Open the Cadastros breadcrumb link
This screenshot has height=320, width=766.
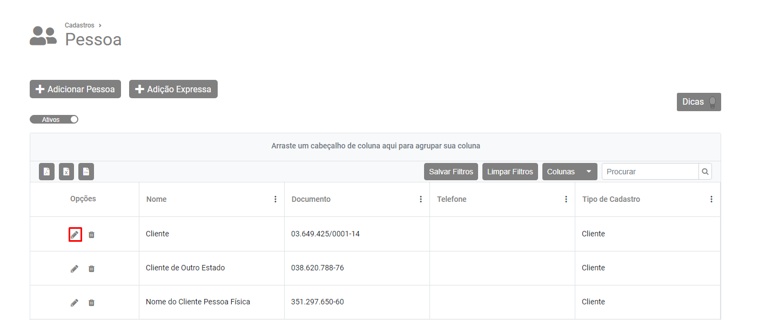[79, 25]
